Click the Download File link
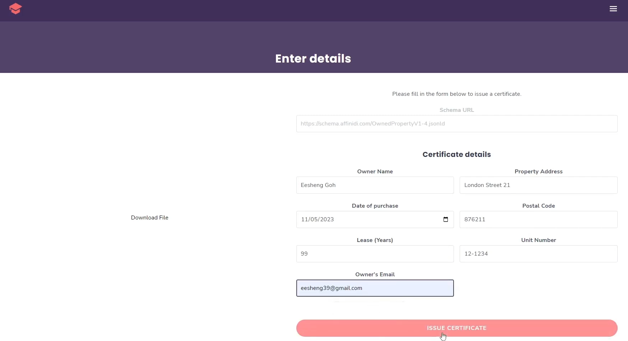This screenshot has height=341, width=628. (149, 218)
